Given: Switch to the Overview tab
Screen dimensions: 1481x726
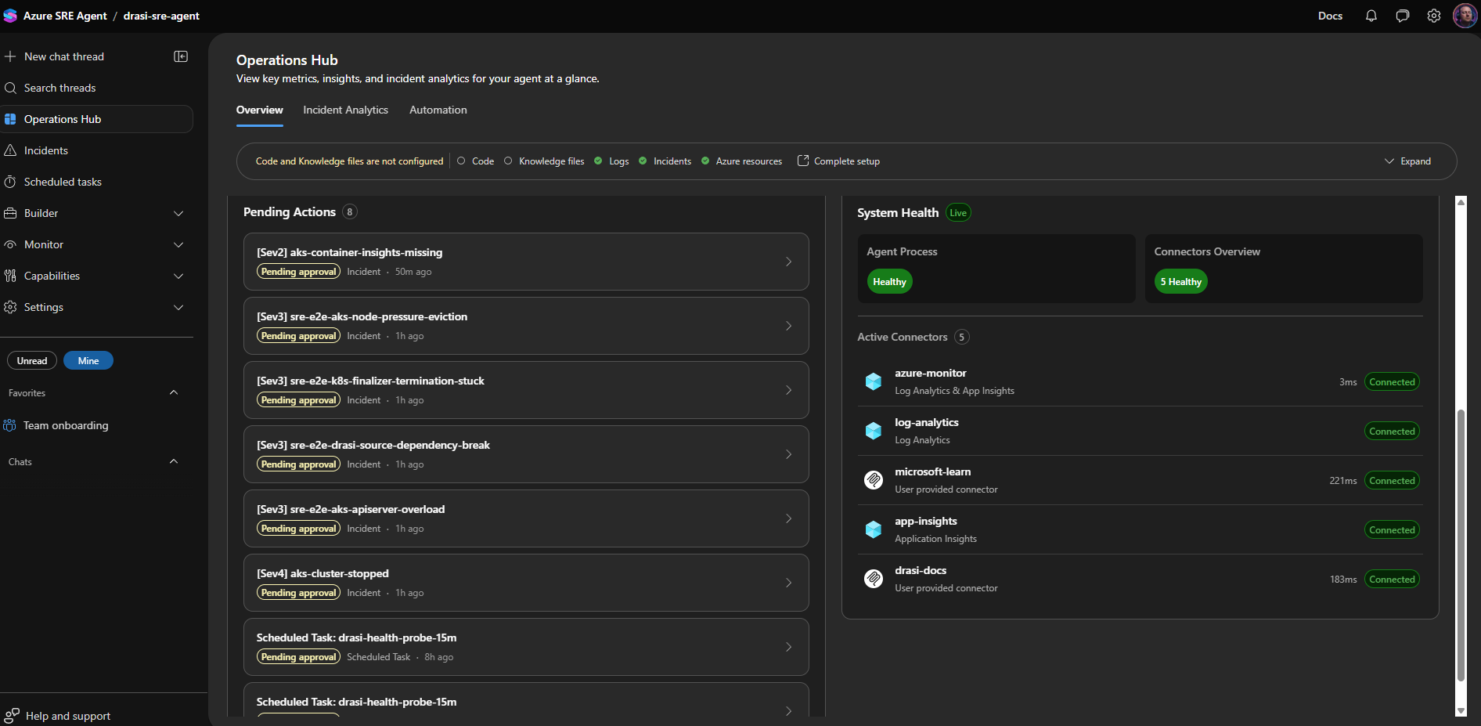Looking at the screenshot, I should coord(260,110).
